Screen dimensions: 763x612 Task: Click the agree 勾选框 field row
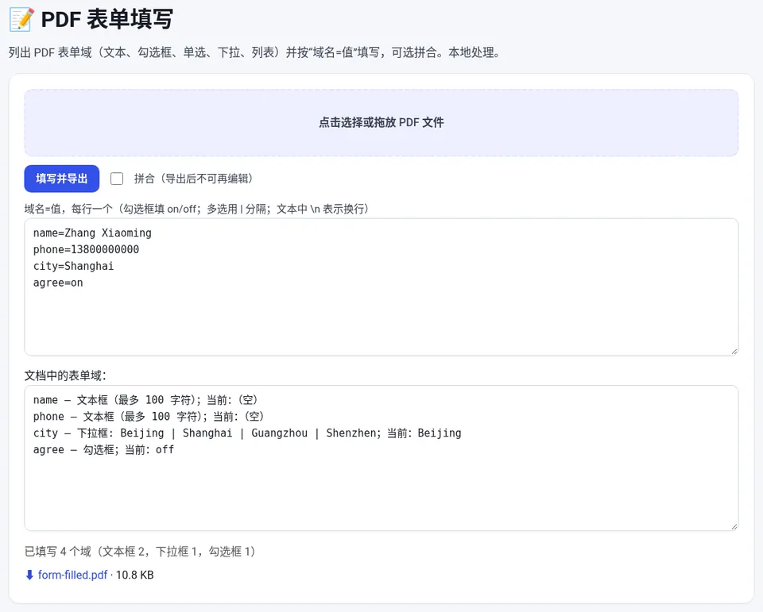[103, 449]
